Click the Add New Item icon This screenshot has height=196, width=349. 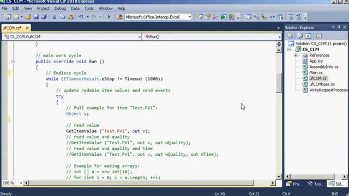[x=16, y=17]
